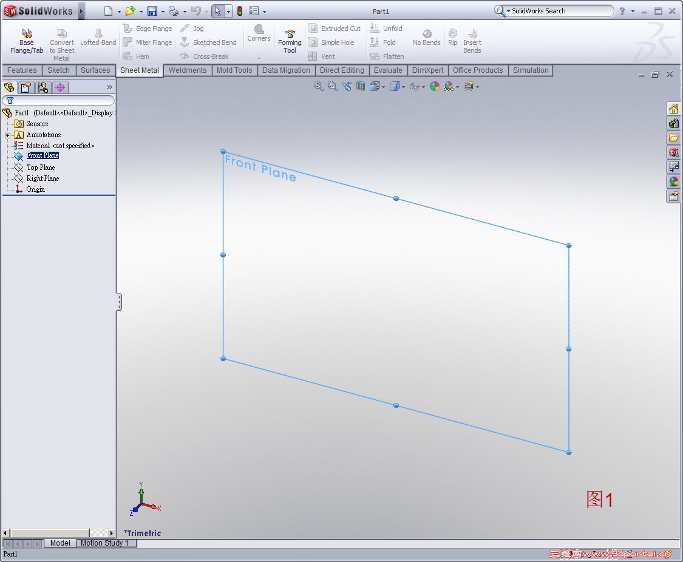The height and width of the screenshot is (562, 683).
Task: Expand the Corners dropdown
Action: click(259, 58)
